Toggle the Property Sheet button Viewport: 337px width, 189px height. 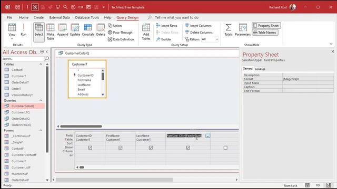tap(266, 26)
